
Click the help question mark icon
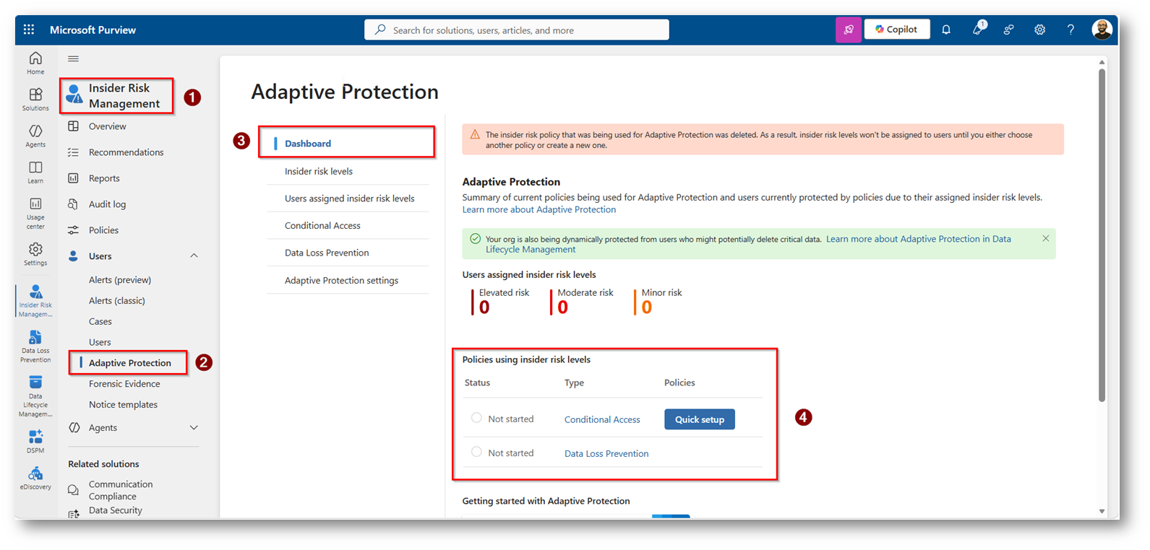coord(1070,30)
